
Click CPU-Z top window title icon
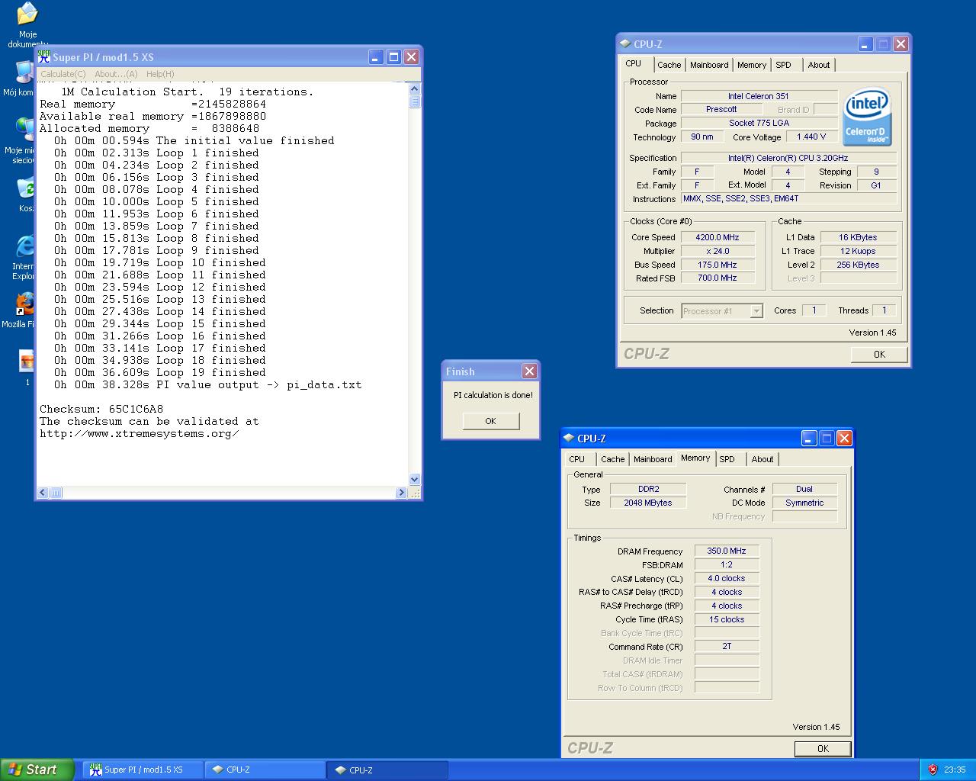point(625,44)
